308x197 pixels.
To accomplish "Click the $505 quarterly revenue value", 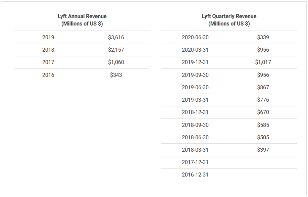I will 263,137.
